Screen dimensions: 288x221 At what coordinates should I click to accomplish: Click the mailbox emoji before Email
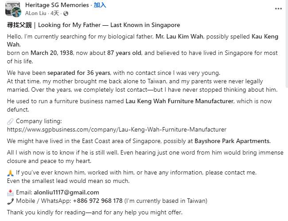(10, 193)
